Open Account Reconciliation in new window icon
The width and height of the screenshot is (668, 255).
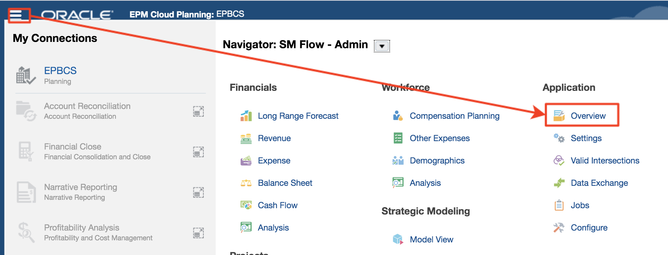pyautogui.click(x=199, y=111)
